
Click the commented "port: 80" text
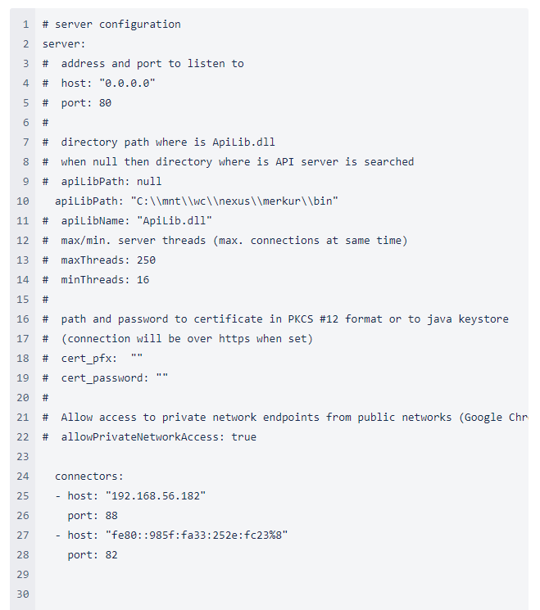(x=86, y=103)
